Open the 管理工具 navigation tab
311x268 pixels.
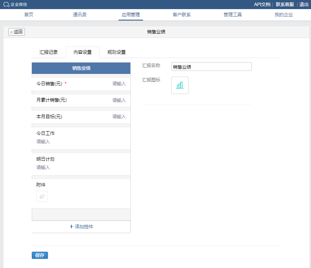tap(233, 14)
